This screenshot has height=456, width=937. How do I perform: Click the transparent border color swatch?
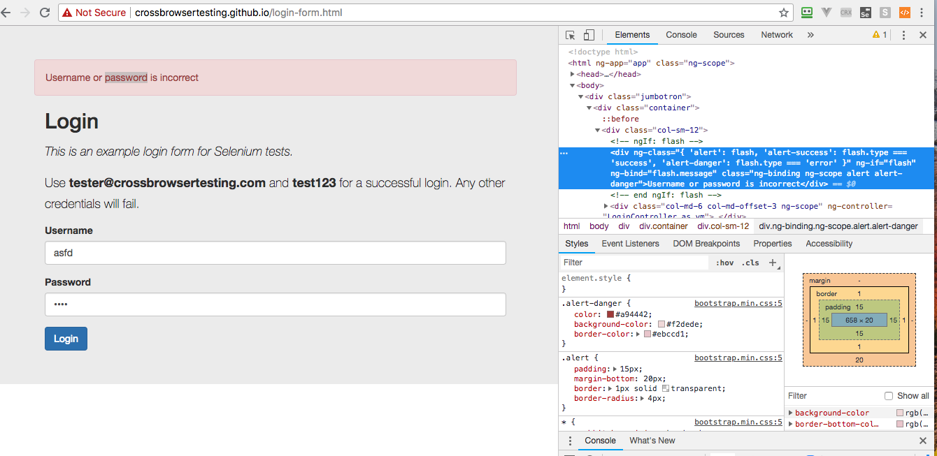click(x=666, y=388)
